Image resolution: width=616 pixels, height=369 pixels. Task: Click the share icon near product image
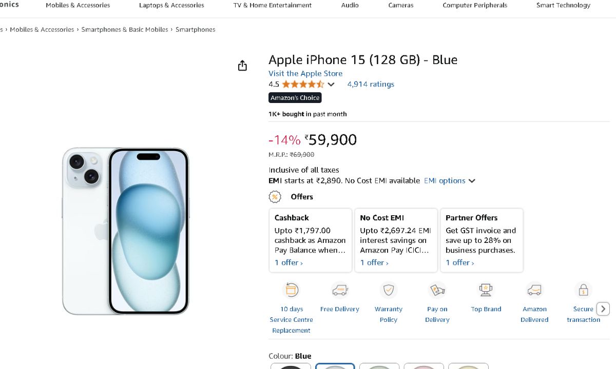[242, 66]
